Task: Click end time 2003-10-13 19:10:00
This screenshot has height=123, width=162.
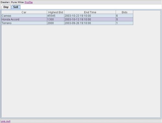Action: [90, 19]
